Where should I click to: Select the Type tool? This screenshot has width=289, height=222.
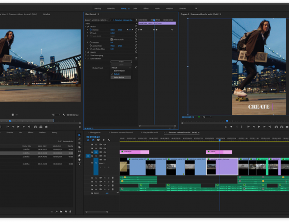click(79, 164)
